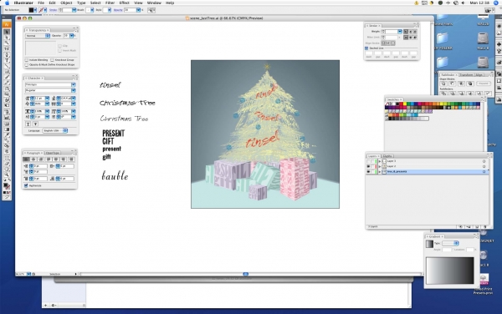Hide Layer 2 with its eye icon
This screenshot has width=502, height=314.
(x=368, y=166)
